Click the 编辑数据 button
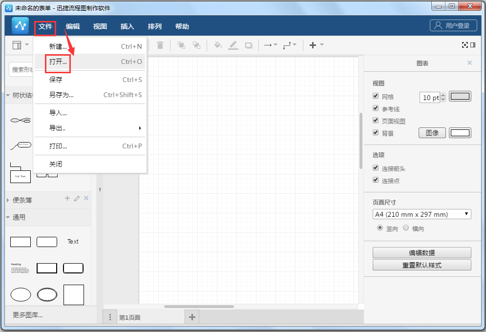 pos(422,252)
